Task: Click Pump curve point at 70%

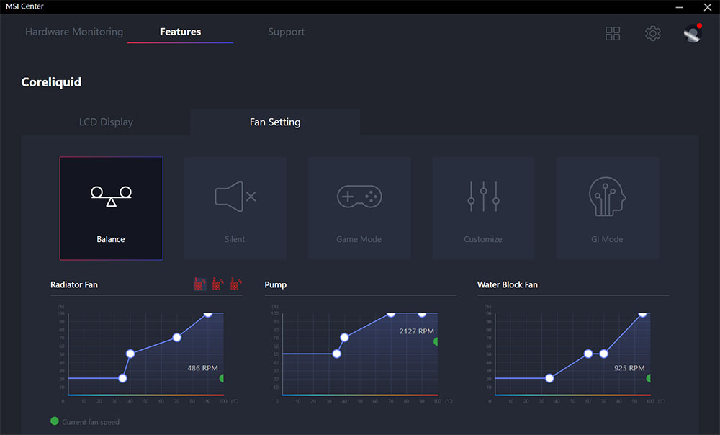Action: [344, 337]
